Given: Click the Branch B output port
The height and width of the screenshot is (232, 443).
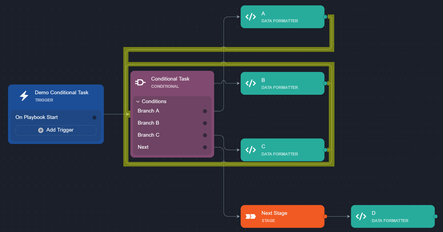Looking at the screenshot, I should point(205,123).
